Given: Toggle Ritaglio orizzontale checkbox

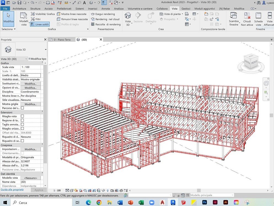Looking at the screenshot, I should [22, 129].
